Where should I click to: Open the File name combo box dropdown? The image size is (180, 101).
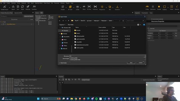click(145, 56)
